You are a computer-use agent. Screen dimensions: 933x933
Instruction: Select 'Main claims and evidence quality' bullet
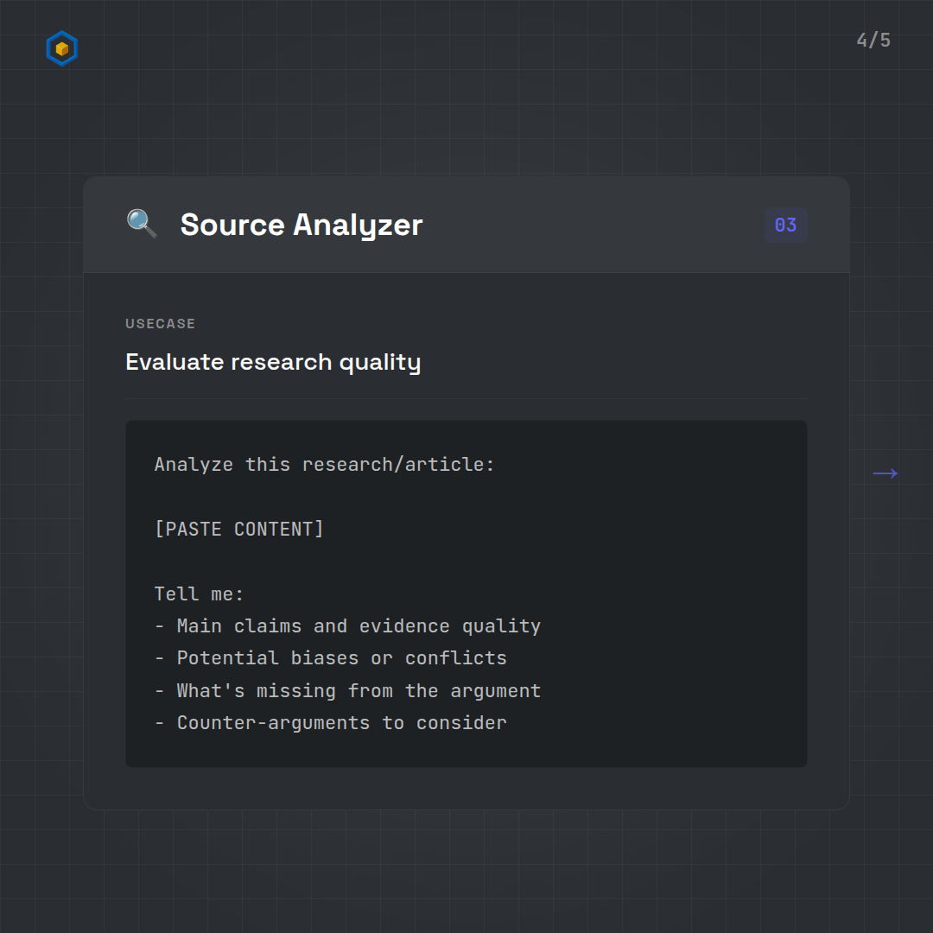[358, 626]
